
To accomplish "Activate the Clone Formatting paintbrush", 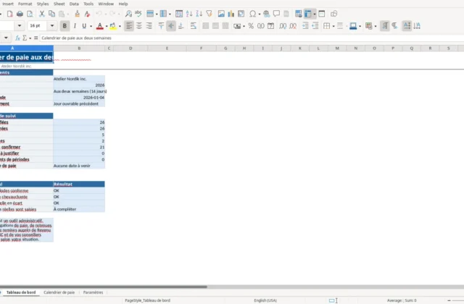I will tap(78, 14).
